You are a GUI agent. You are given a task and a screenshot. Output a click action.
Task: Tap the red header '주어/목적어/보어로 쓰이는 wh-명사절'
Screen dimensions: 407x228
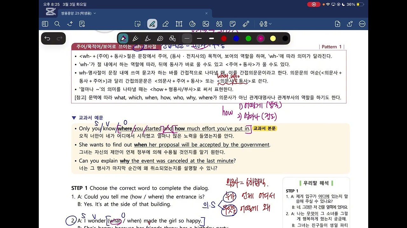click(116, 47)
